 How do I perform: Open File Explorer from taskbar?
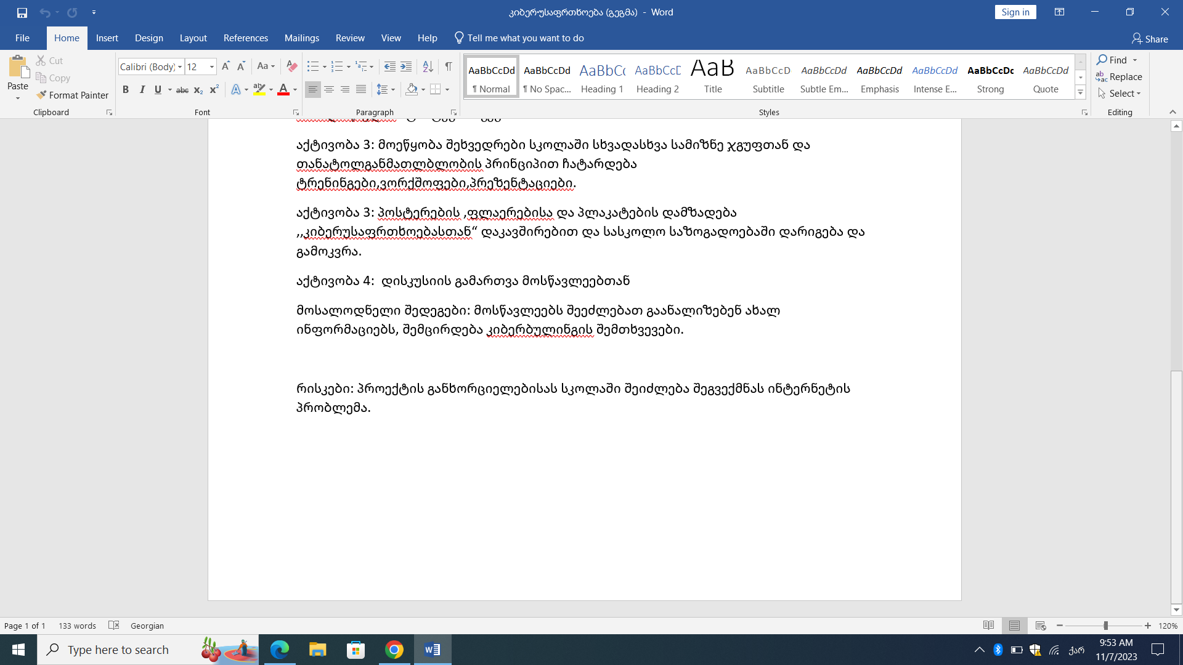tap(318, 650)
